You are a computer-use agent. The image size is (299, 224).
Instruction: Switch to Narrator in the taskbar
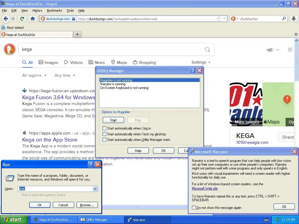(x=147, y=220)
